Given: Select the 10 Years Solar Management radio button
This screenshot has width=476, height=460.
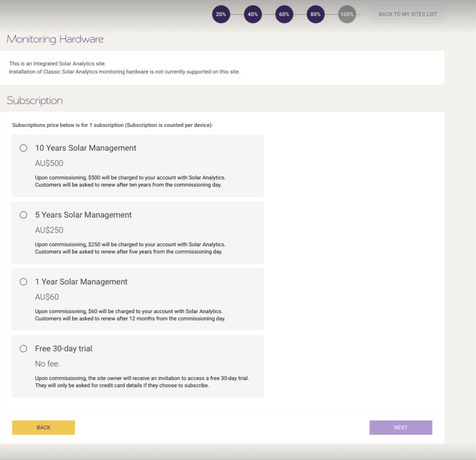Looking at the screenshot, I should tap(23, 148).
